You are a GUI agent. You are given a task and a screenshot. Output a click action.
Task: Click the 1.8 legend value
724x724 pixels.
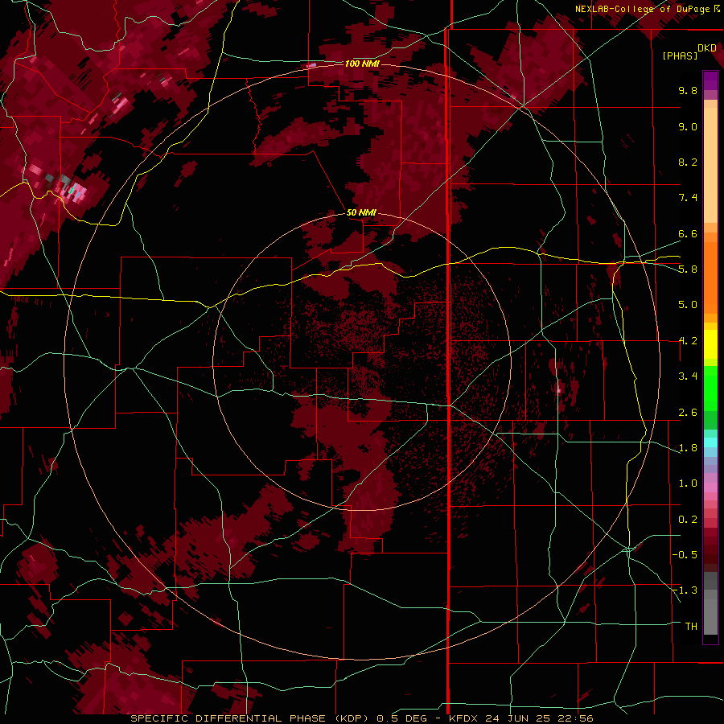[688, 448]
